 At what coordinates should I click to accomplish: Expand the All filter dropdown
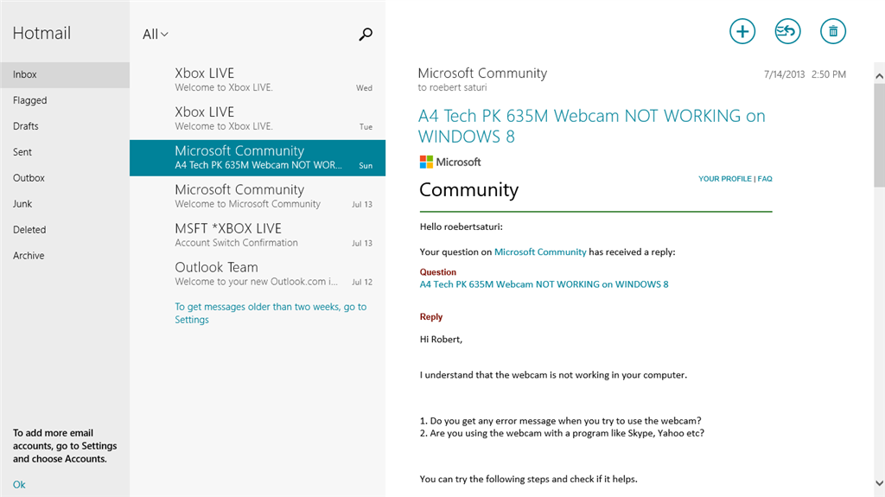(x=156, y=35)
